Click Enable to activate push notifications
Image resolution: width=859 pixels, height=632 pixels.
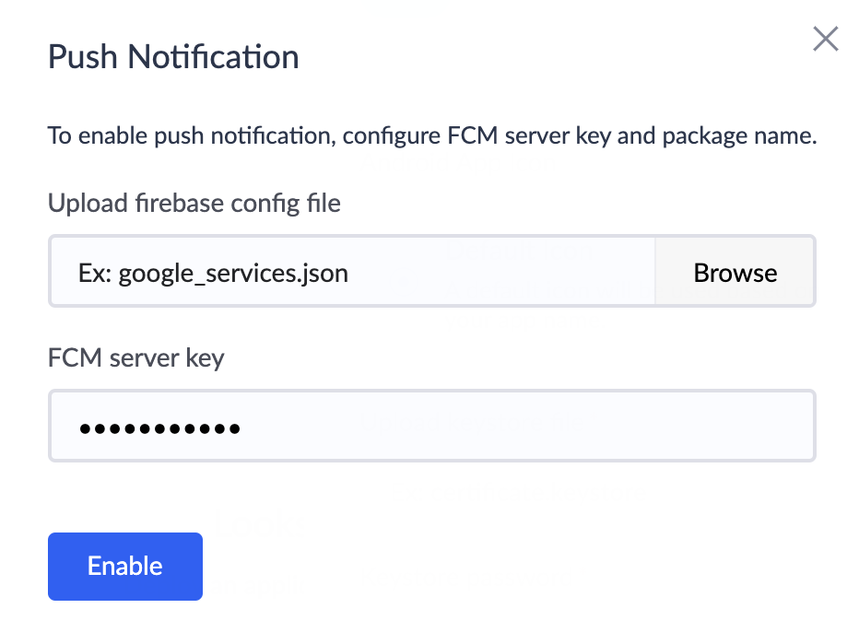point(124,566)
